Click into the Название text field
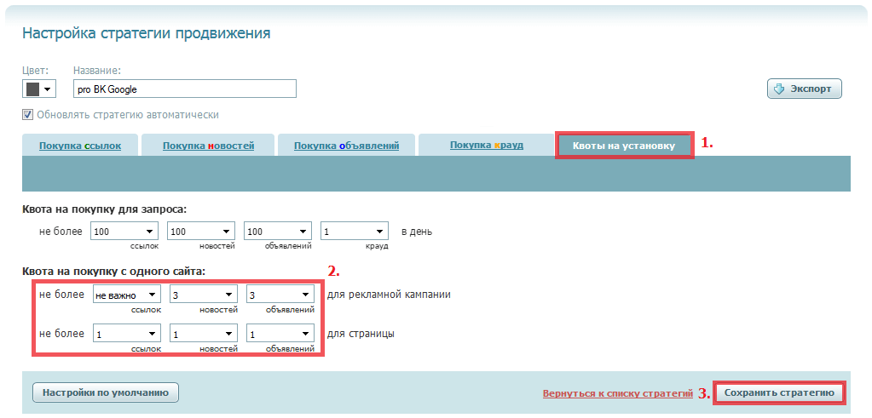872x418 pixels. [185, 89]
